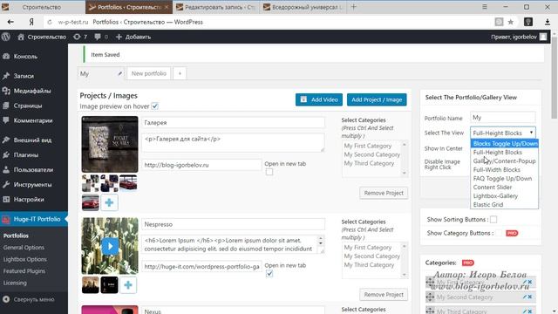Add a thumbnail with the plus under Галерея
The image size is (558, 314).
click(109, 202)
